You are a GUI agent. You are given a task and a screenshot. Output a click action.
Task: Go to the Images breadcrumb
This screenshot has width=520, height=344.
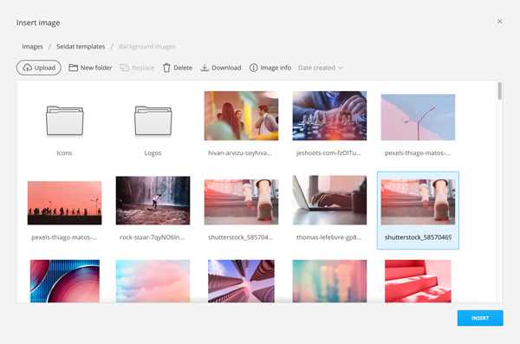point(33,47)
